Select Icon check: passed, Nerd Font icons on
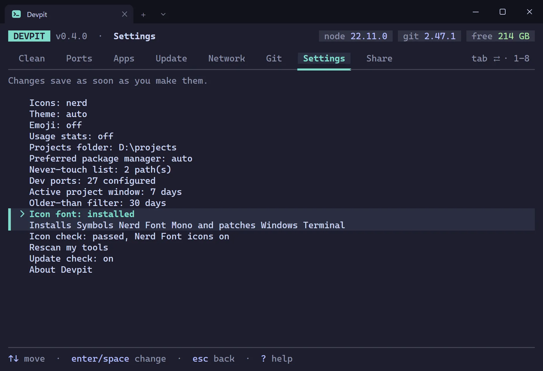543x371 pixels. click(129, 236)
